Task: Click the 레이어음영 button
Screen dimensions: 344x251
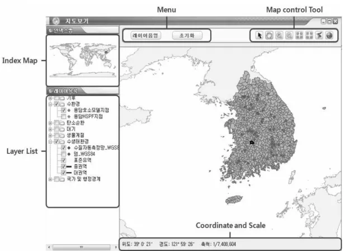Action: pos(145,36)
